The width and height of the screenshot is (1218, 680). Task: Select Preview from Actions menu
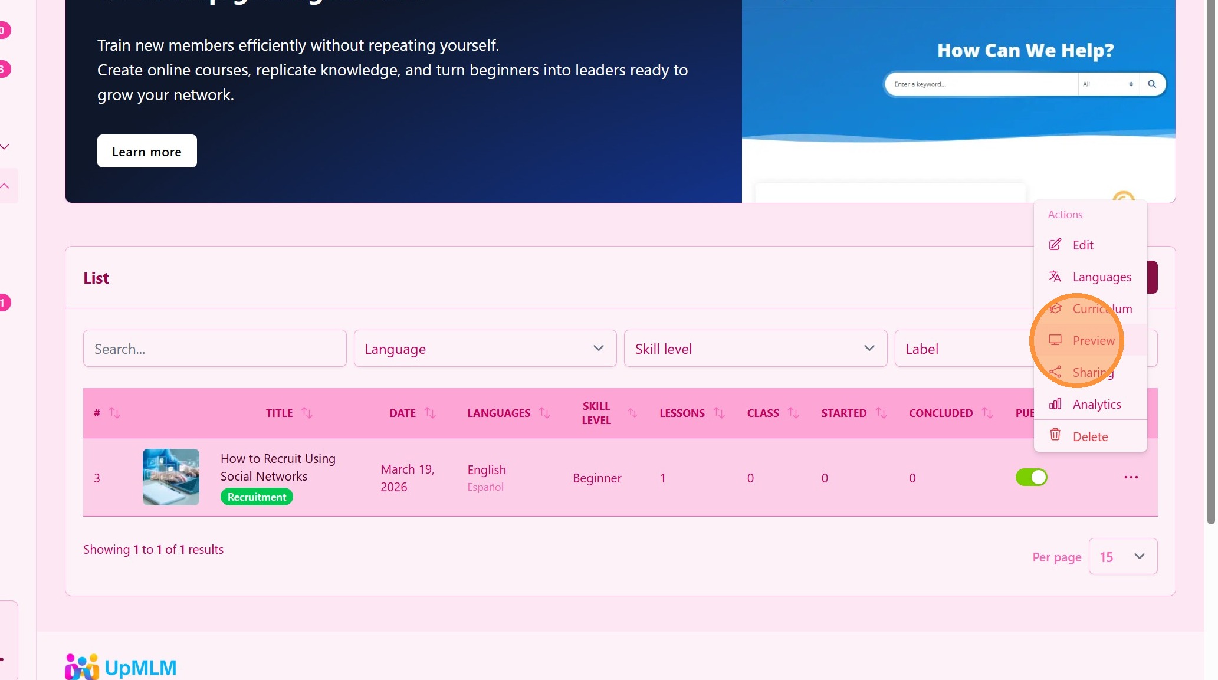coord(1093,340)
